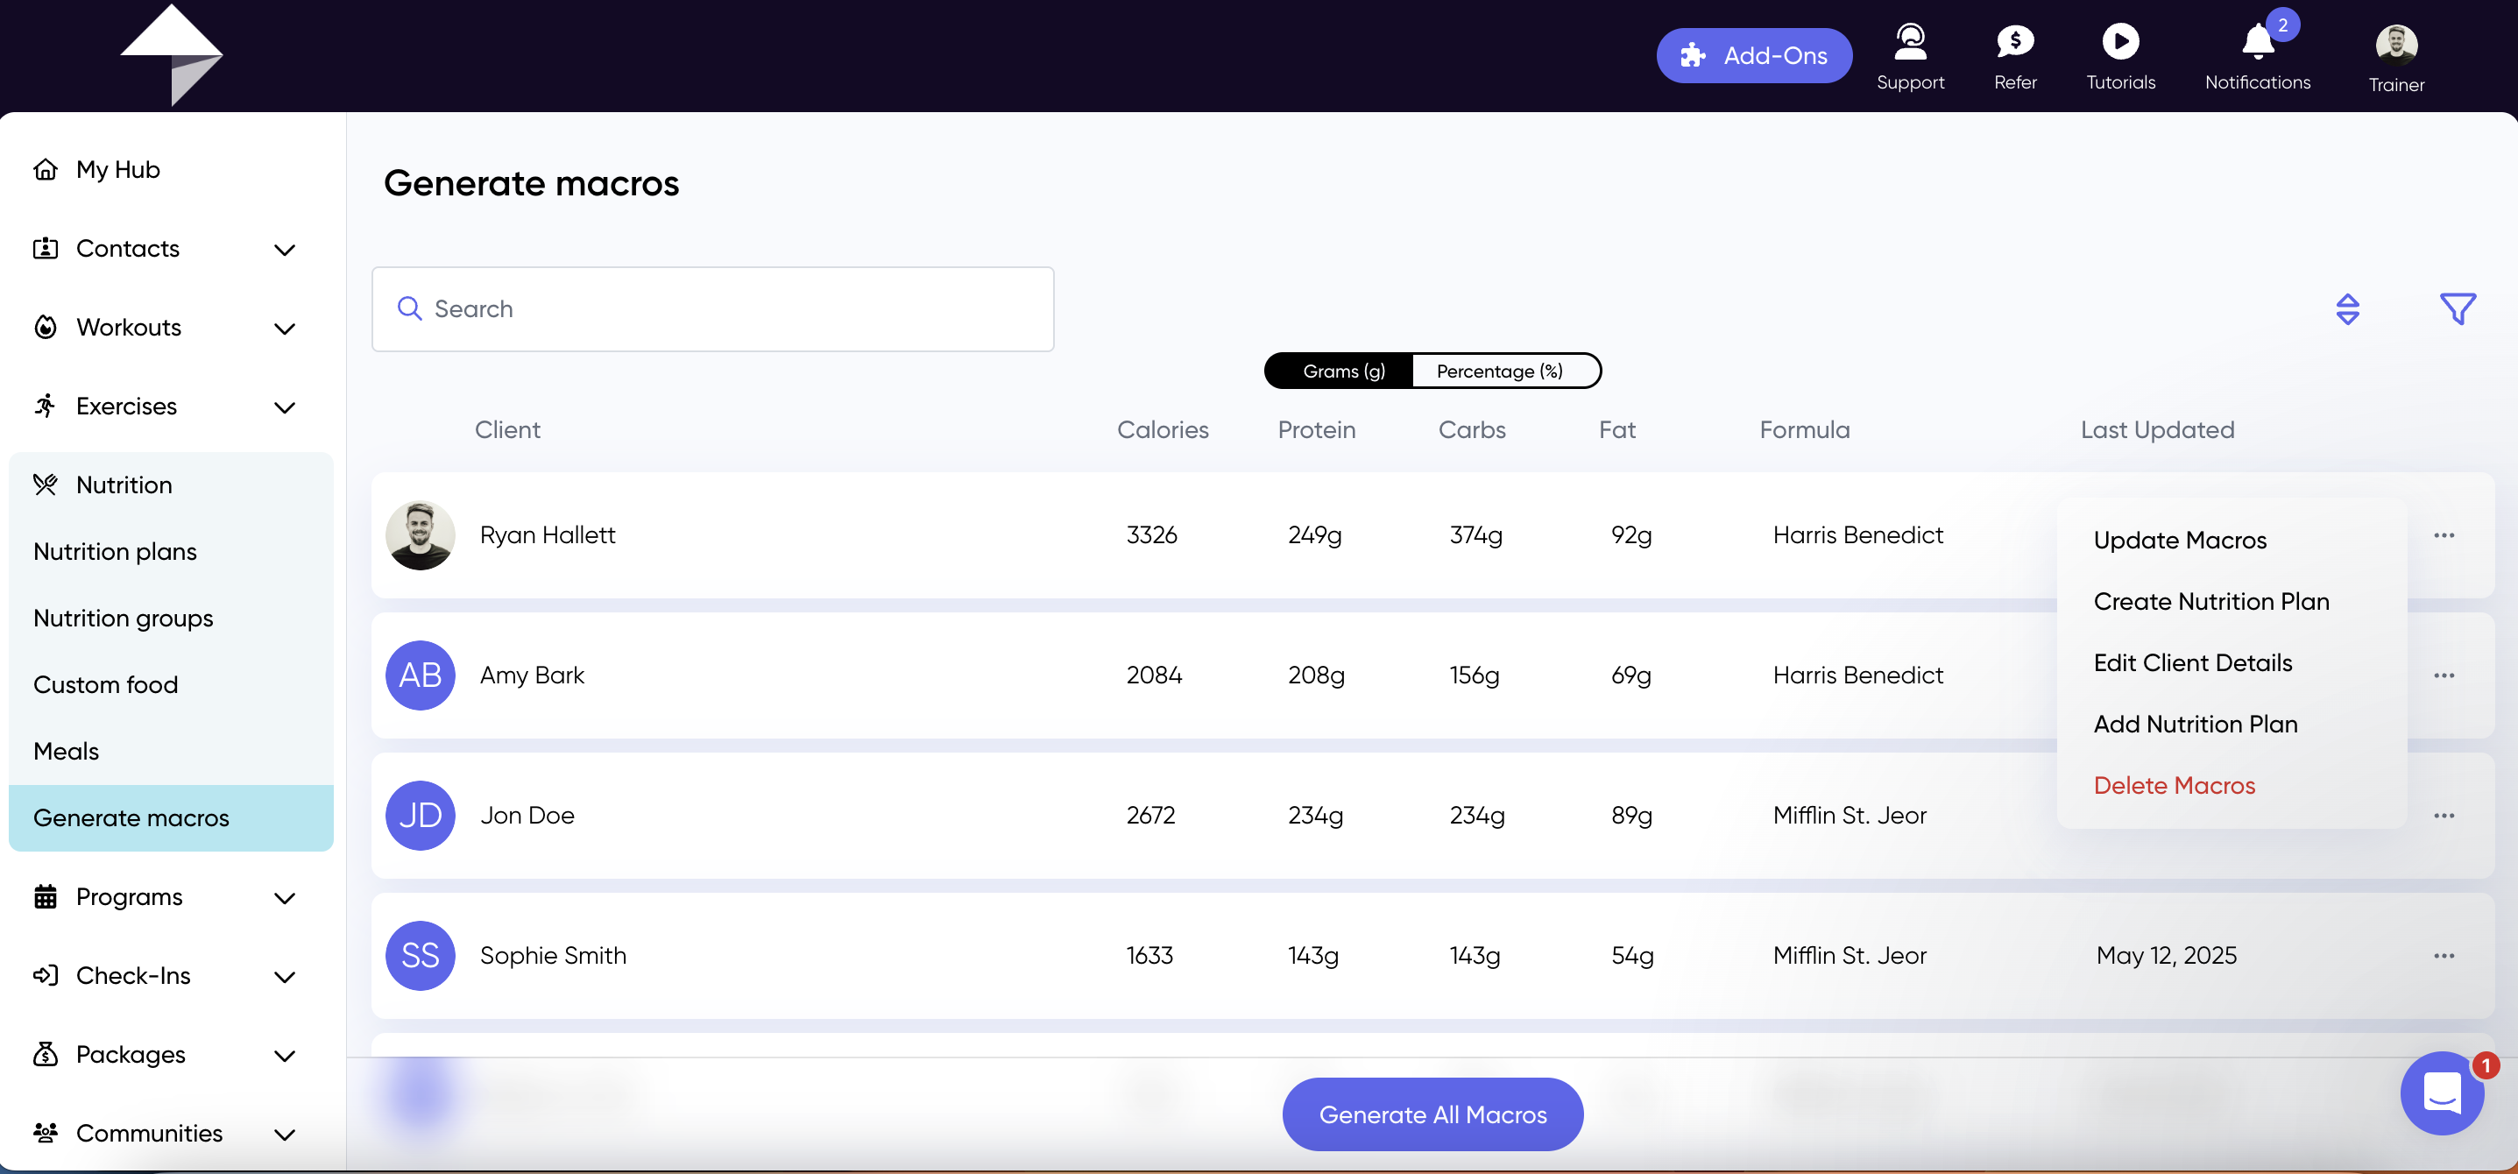Click the Nutrition utensils icon

click(45, 484)
